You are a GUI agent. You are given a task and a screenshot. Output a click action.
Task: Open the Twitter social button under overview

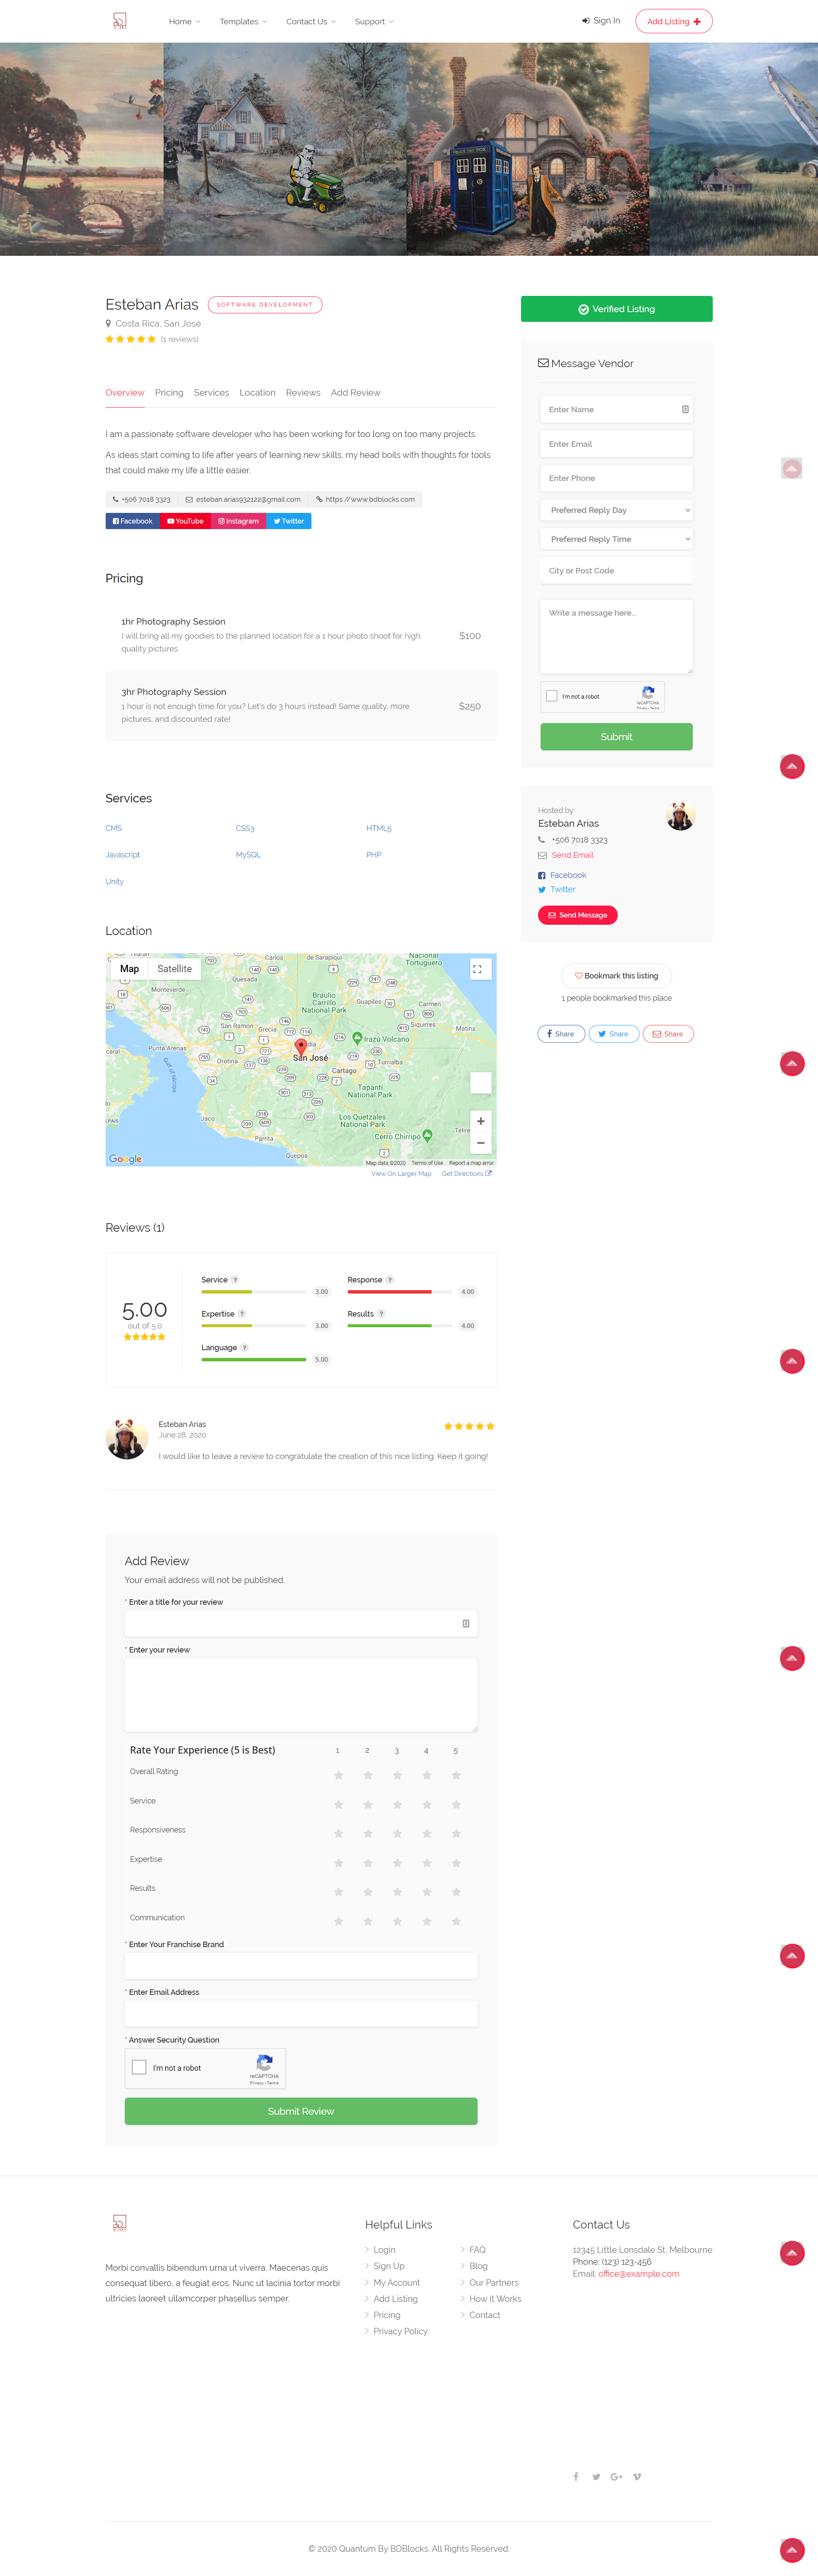(289, 521)
